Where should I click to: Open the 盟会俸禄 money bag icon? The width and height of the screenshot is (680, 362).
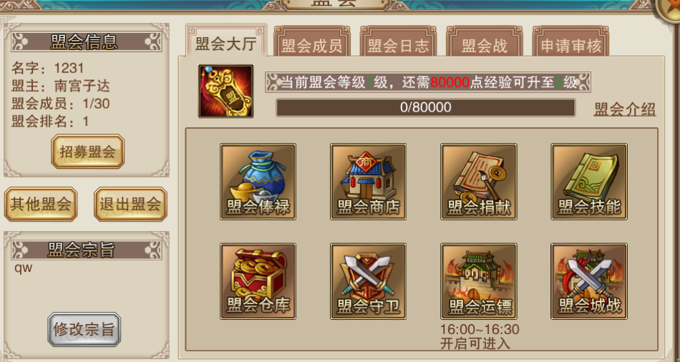click(x=258, y=182)
